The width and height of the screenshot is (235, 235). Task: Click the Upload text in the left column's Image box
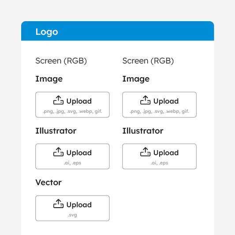79,101
